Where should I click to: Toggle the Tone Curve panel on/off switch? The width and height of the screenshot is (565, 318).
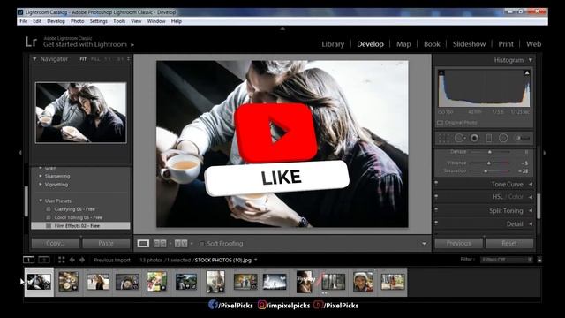[436, 184]
